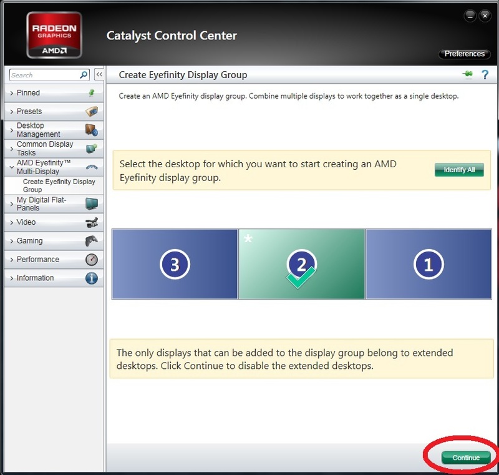Click the AMD Eyefinity Multi-Display icon
This screenshot has width=499, height=475.
coord(92,167)
